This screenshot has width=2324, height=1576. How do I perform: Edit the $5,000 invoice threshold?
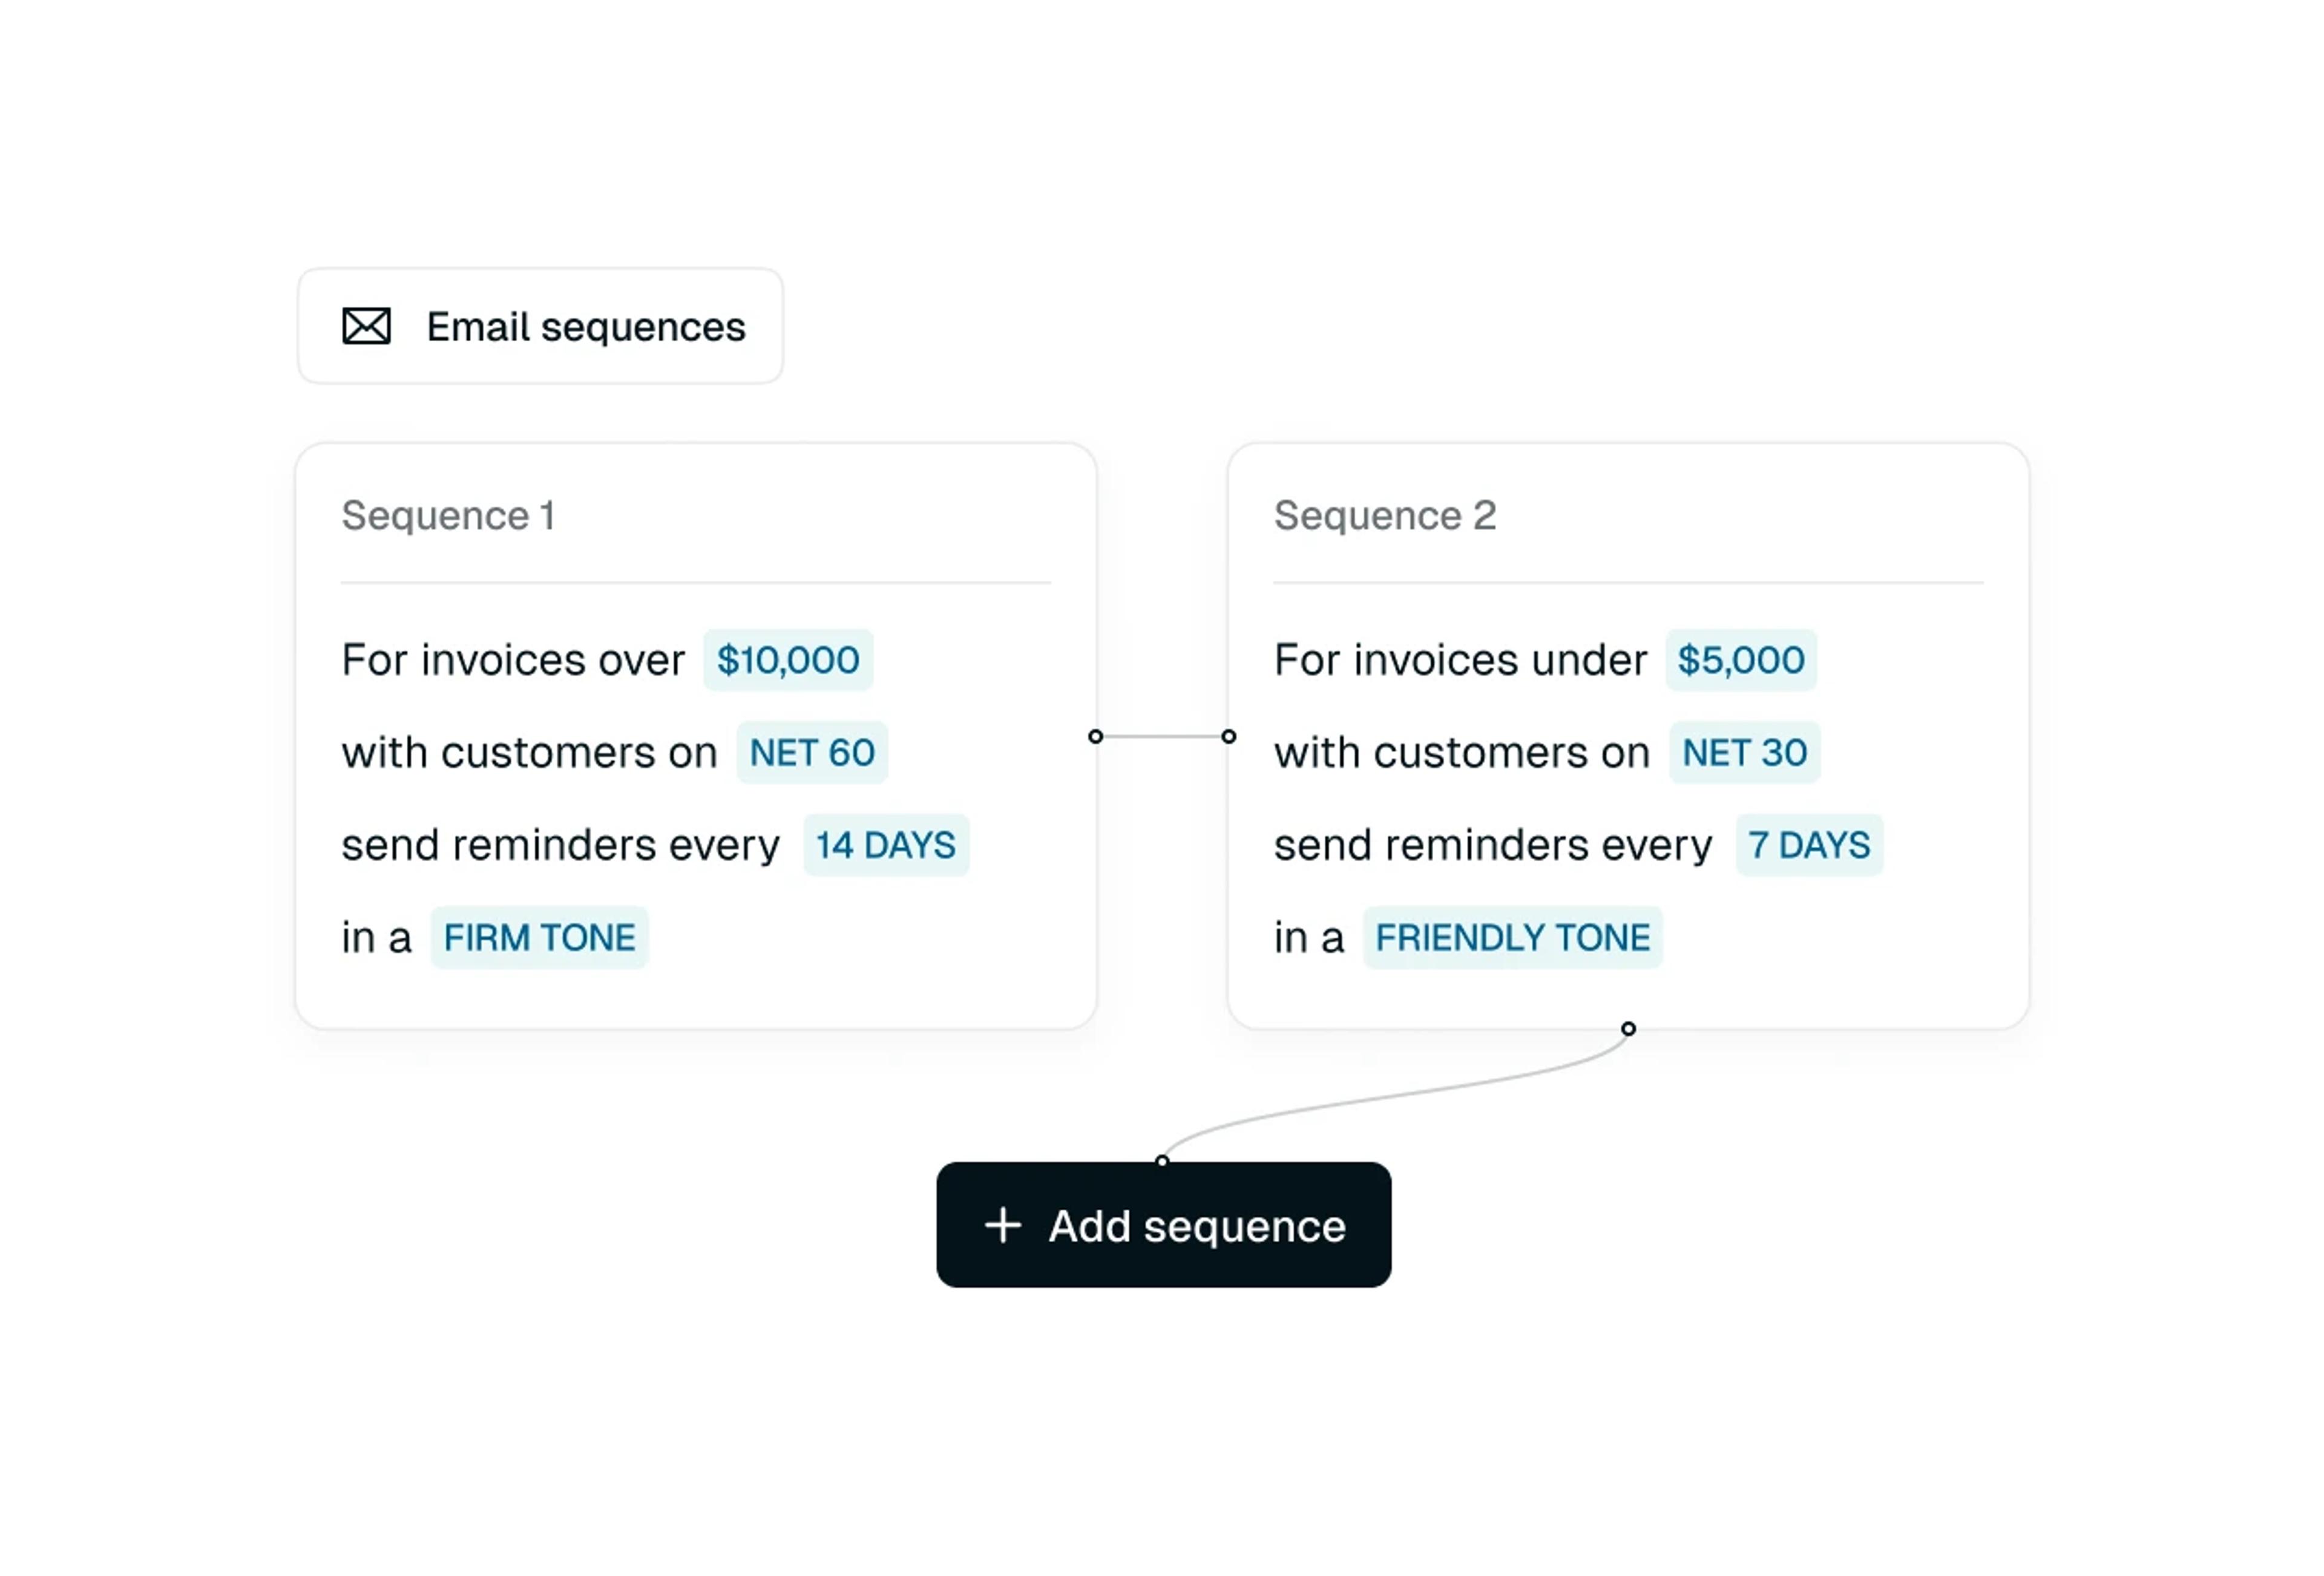point(1741,659)
